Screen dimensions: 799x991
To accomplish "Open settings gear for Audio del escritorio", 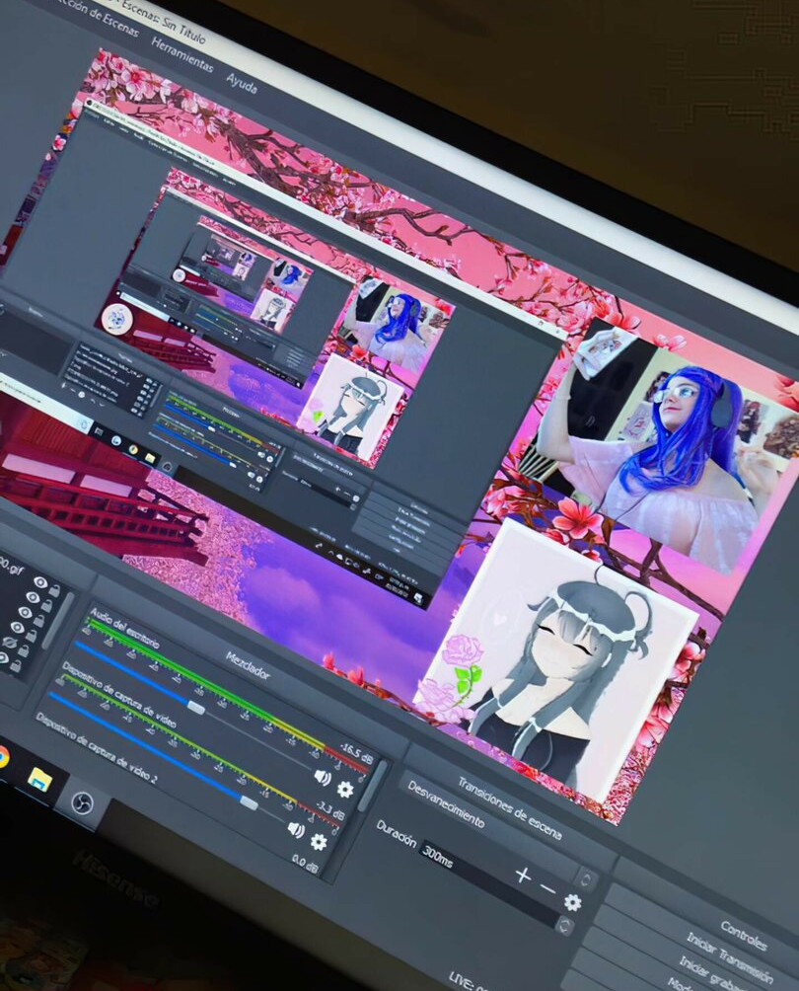I will click(345, 789).
